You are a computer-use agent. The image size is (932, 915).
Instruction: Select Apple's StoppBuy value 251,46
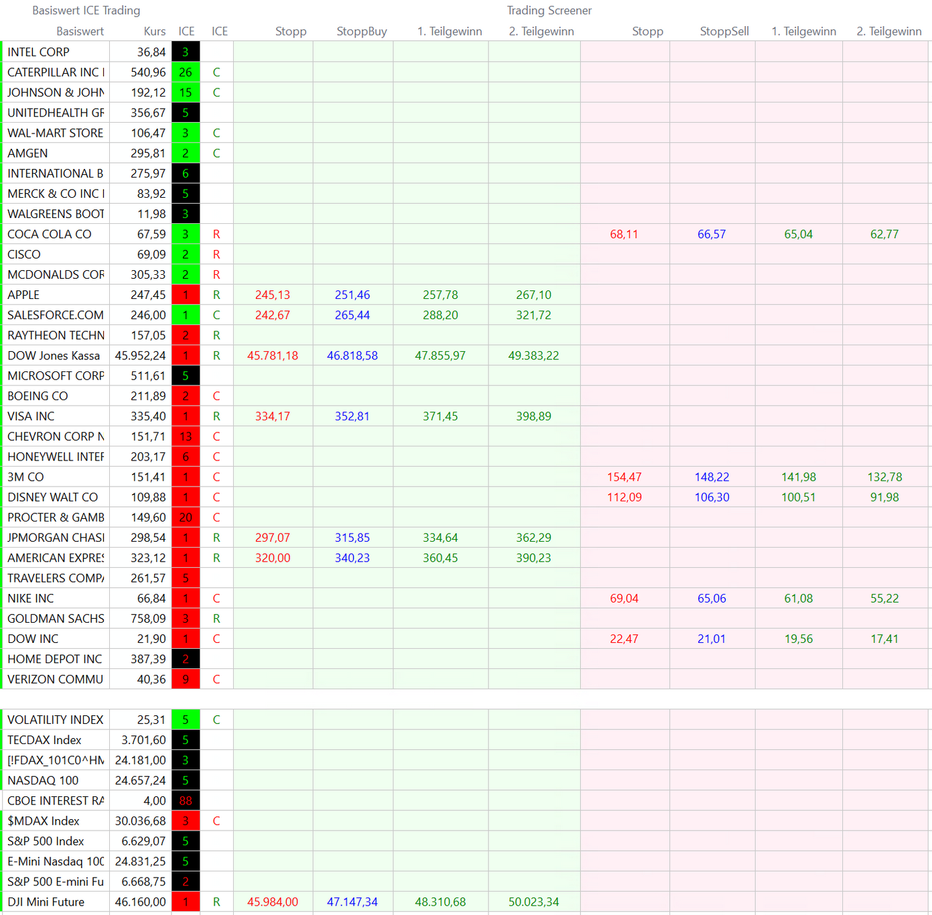[352, 295]
